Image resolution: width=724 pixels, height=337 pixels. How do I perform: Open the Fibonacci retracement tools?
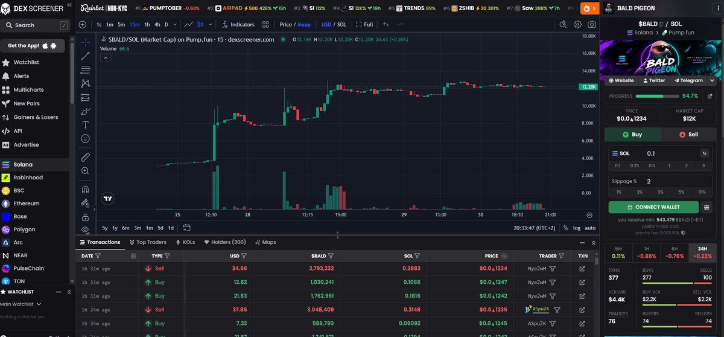85,70
